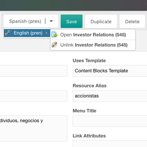This screenshot has height=147, width=147.
Task: Open the Uses Template combo box
Action: (110, 71)
